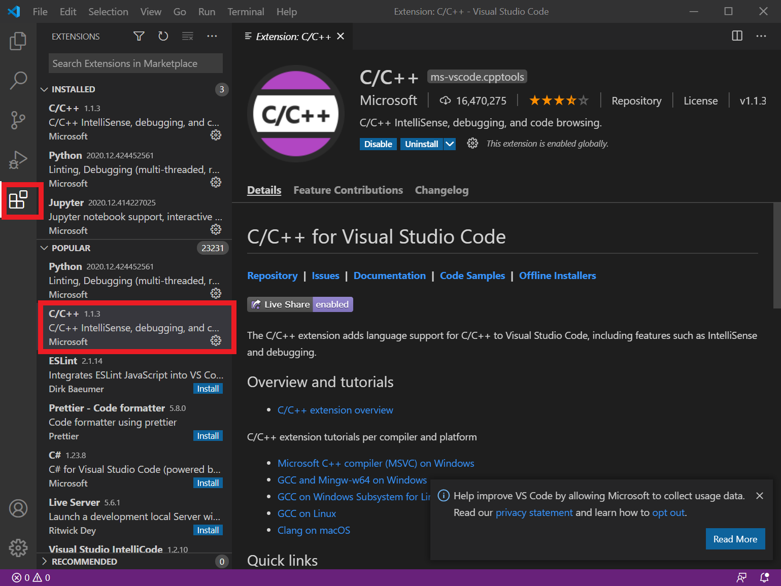Split the editor right
The image size is (781, 586).
click(x=737, y=36)
